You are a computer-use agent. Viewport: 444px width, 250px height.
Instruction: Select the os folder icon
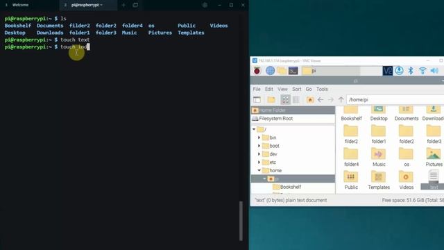point(407,157)
